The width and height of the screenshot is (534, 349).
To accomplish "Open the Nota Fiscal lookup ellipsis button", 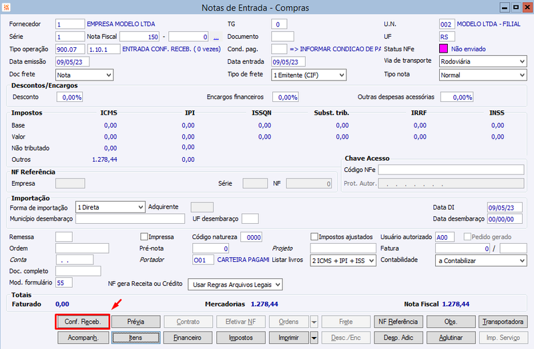I will click(216, 37).
